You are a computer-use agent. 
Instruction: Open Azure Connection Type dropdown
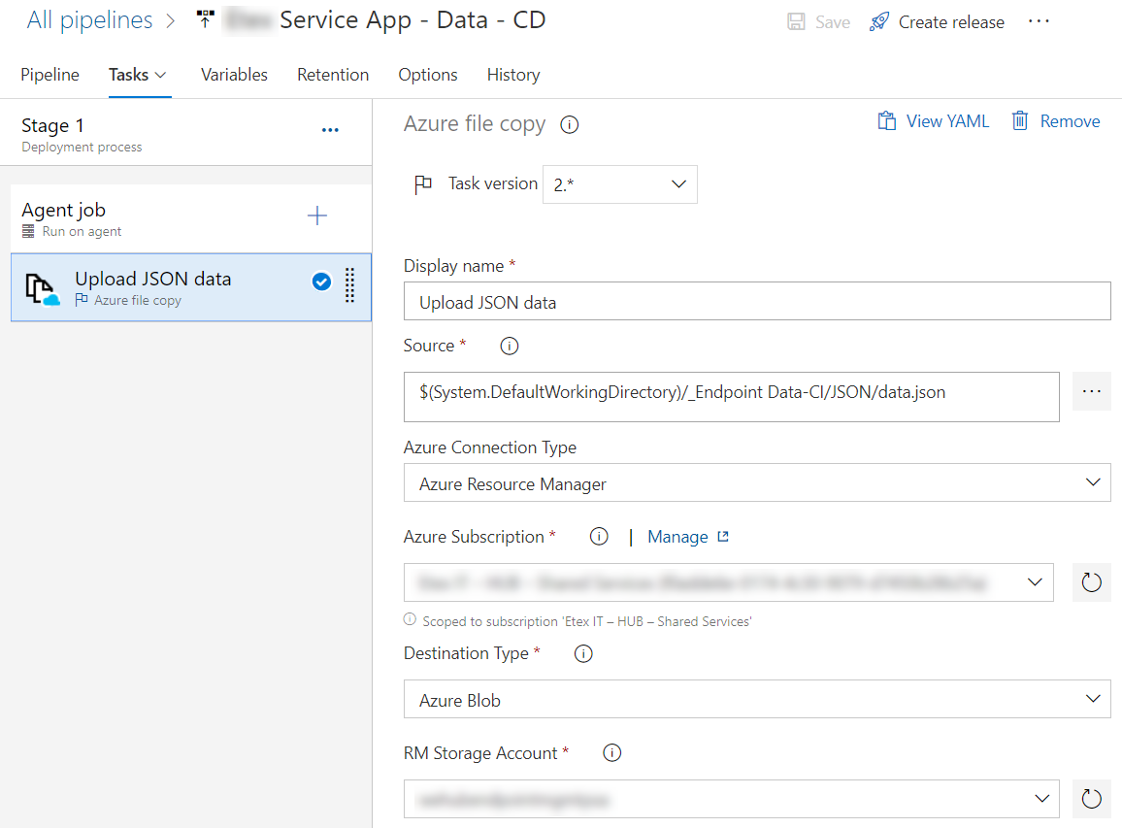[757, 483]
